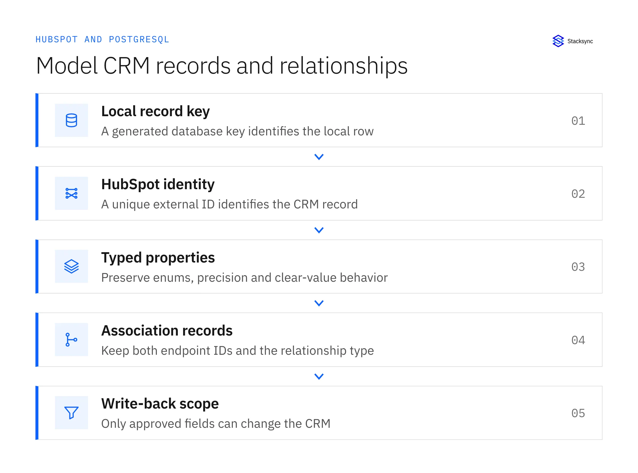The height and width of the screenshot is (473, 638).
Task: Click 'Keep both endpoint IDs and the relationship type'
Action: [237, 351]
